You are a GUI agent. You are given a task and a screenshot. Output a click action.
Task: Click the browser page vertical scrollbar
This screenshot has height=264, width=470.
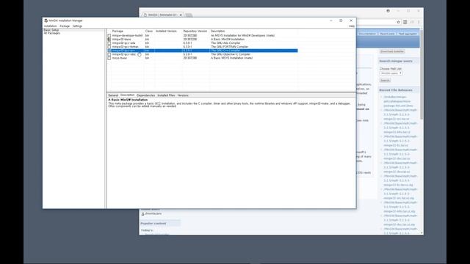pyautogui.click(x=422, y=75)
